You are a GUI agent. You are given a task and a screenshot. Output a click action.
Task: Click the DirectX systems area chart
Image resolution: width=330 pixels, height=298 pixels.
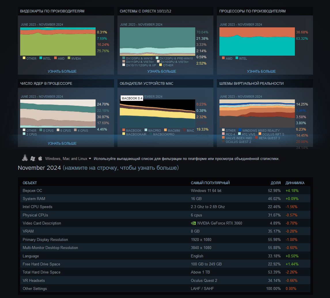pos(158,42)
